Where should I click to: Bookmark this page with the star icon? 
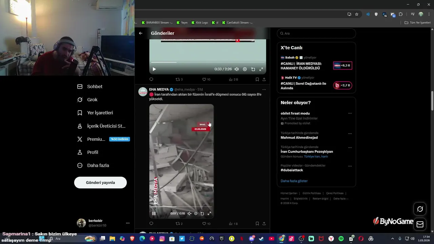point(357,14)
